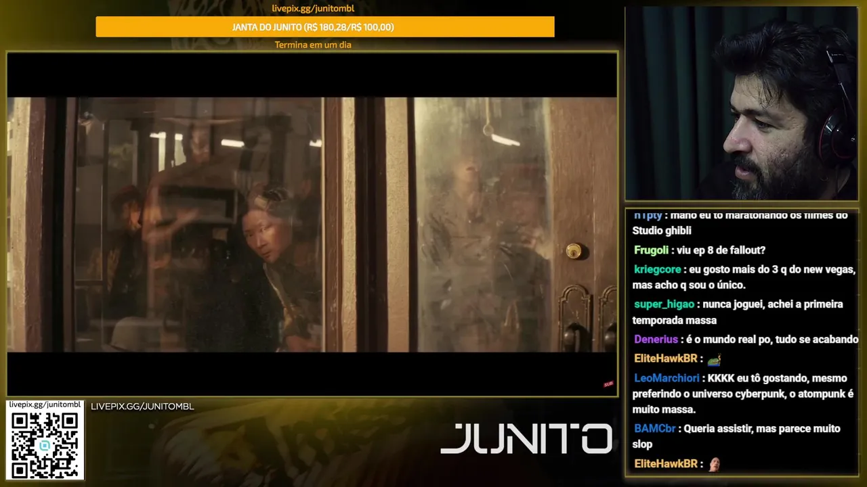Click the red SUB badge on video
This screenshot has width=867, height=487.
point(608,384)
